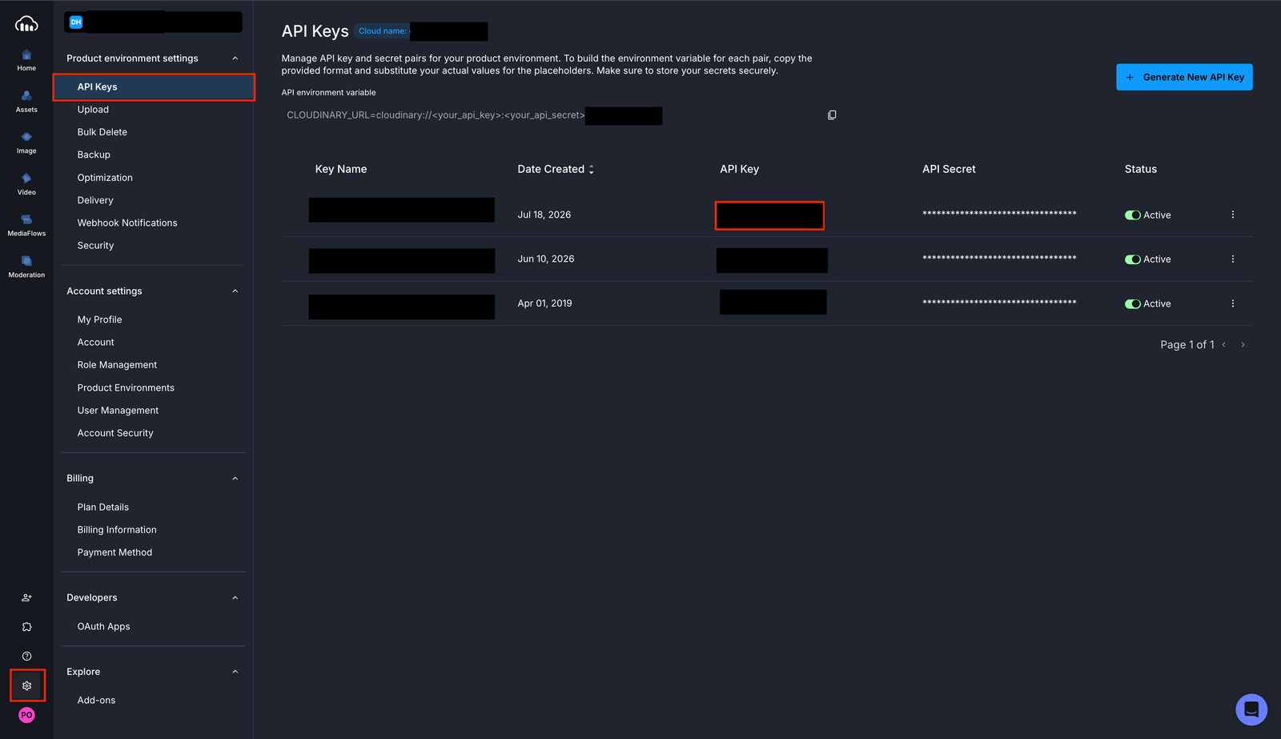
Task: Open Optimization settings
Action: point(105,178)
